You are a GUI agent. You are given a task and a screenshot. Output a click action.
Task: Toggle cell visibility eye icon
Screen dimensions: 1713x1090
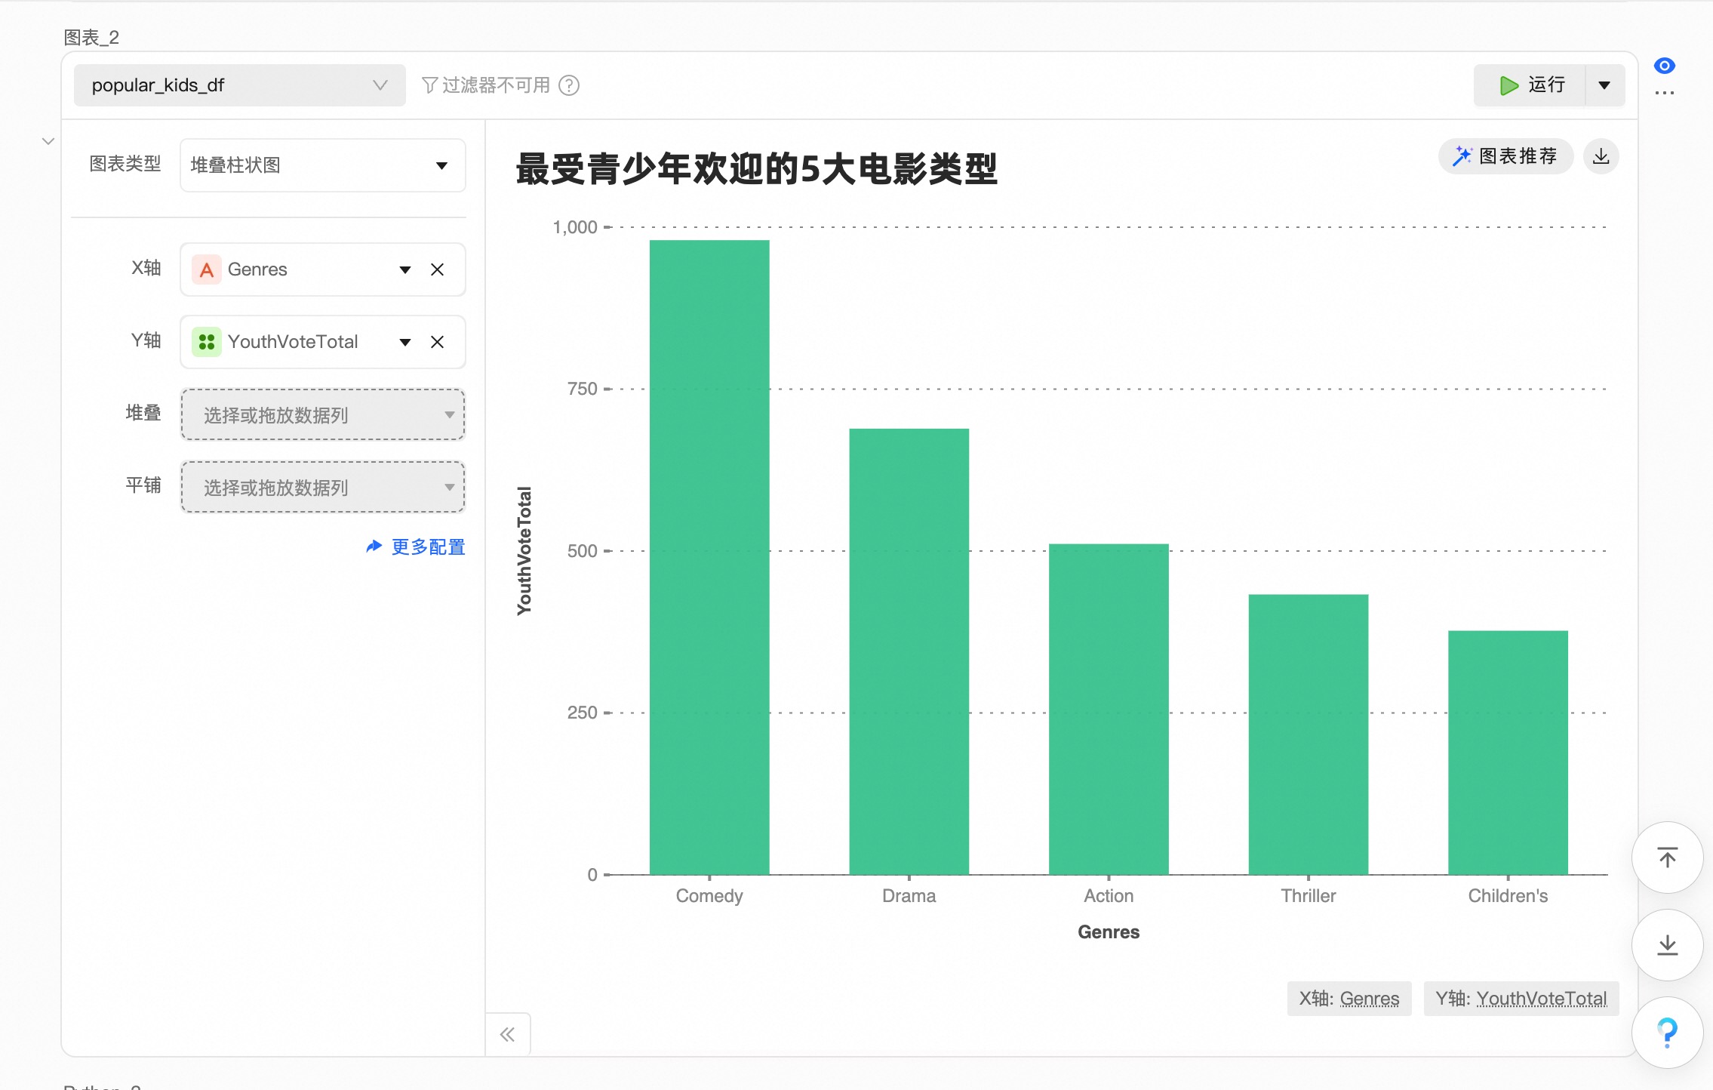click(x=1664, y=66)
